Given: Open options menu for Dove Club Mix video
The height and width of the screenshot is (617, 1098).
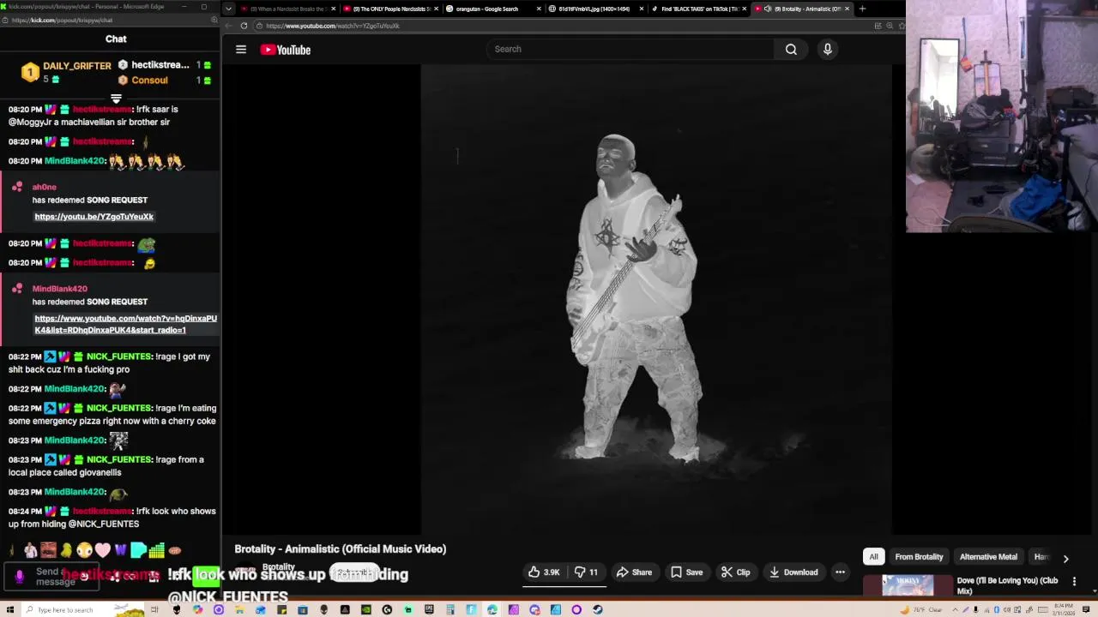Looking at the screenshot, I should (1074, 581).
